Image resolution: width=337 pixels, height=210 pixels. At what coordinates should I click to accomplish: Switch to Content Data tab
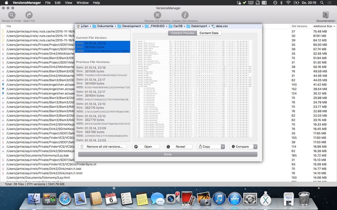[209, 33]
